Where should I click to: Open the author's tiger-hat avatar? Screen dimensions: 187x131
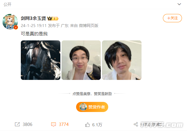click(10, 22)
